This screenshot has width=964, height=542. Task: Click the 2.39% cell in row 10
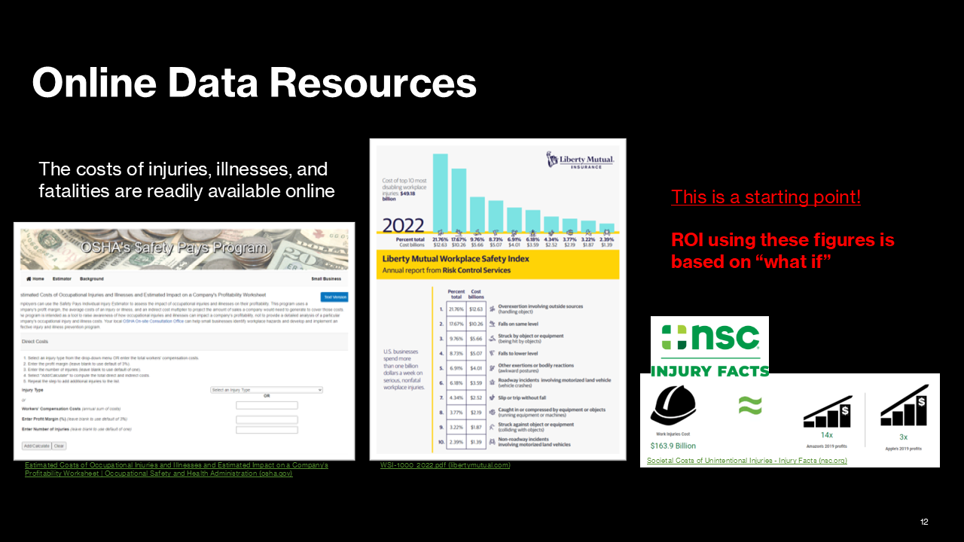point(456,443)
